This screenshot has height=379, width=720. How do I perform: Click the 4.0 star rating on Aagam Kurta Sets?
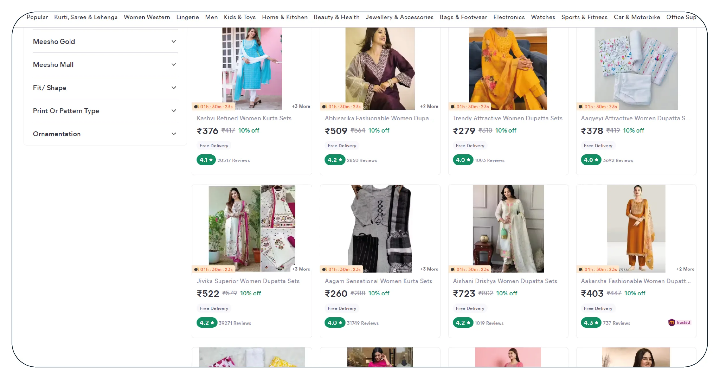coord(334,323)
